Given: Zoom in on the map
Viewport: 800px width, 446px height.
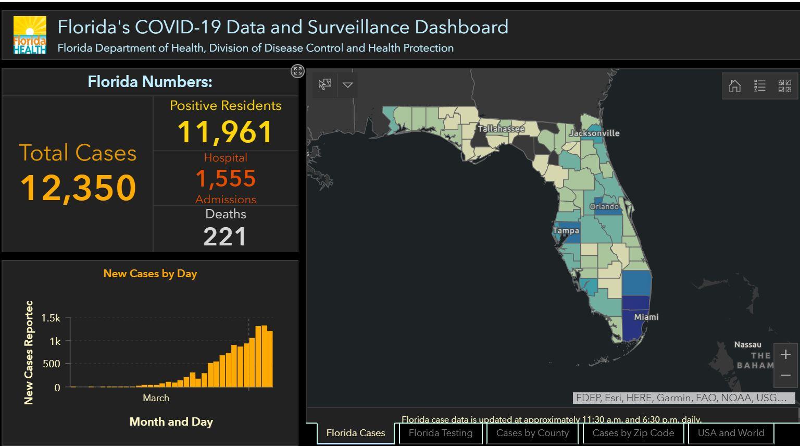Looking at the screenshot, I should point(785,355).
